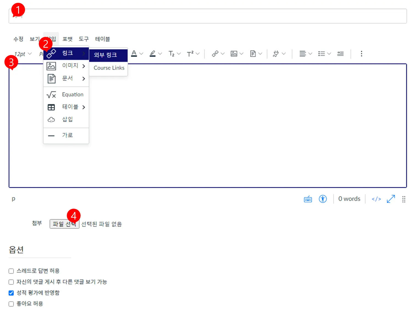The width and height of the screenshot is (414, 312).
Task: Enable the 좋아요 허용 checkbox
Action: click(x=11, y=304)
